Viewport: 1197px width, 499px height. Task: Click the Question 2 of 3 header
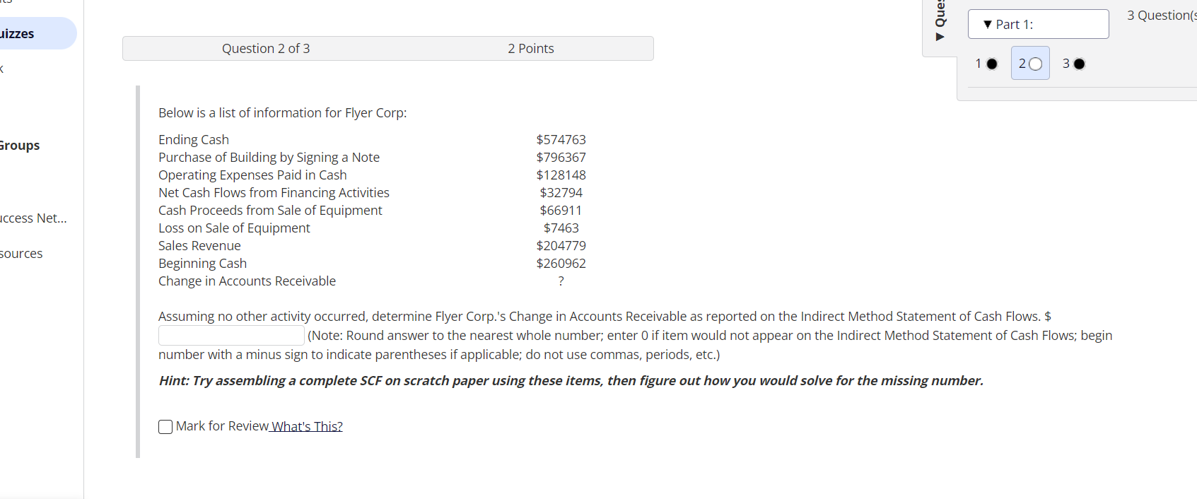click(266, 48)
